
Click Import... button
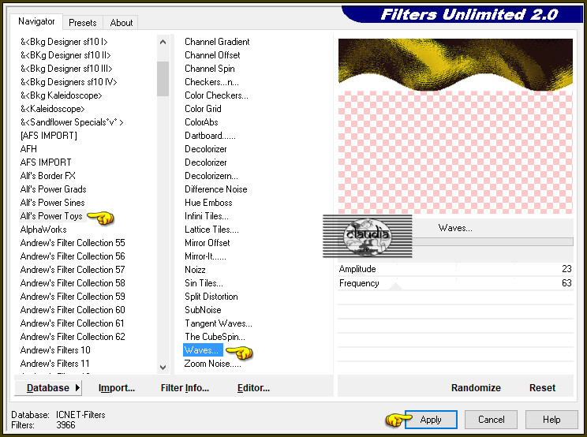tap(117, 388)
